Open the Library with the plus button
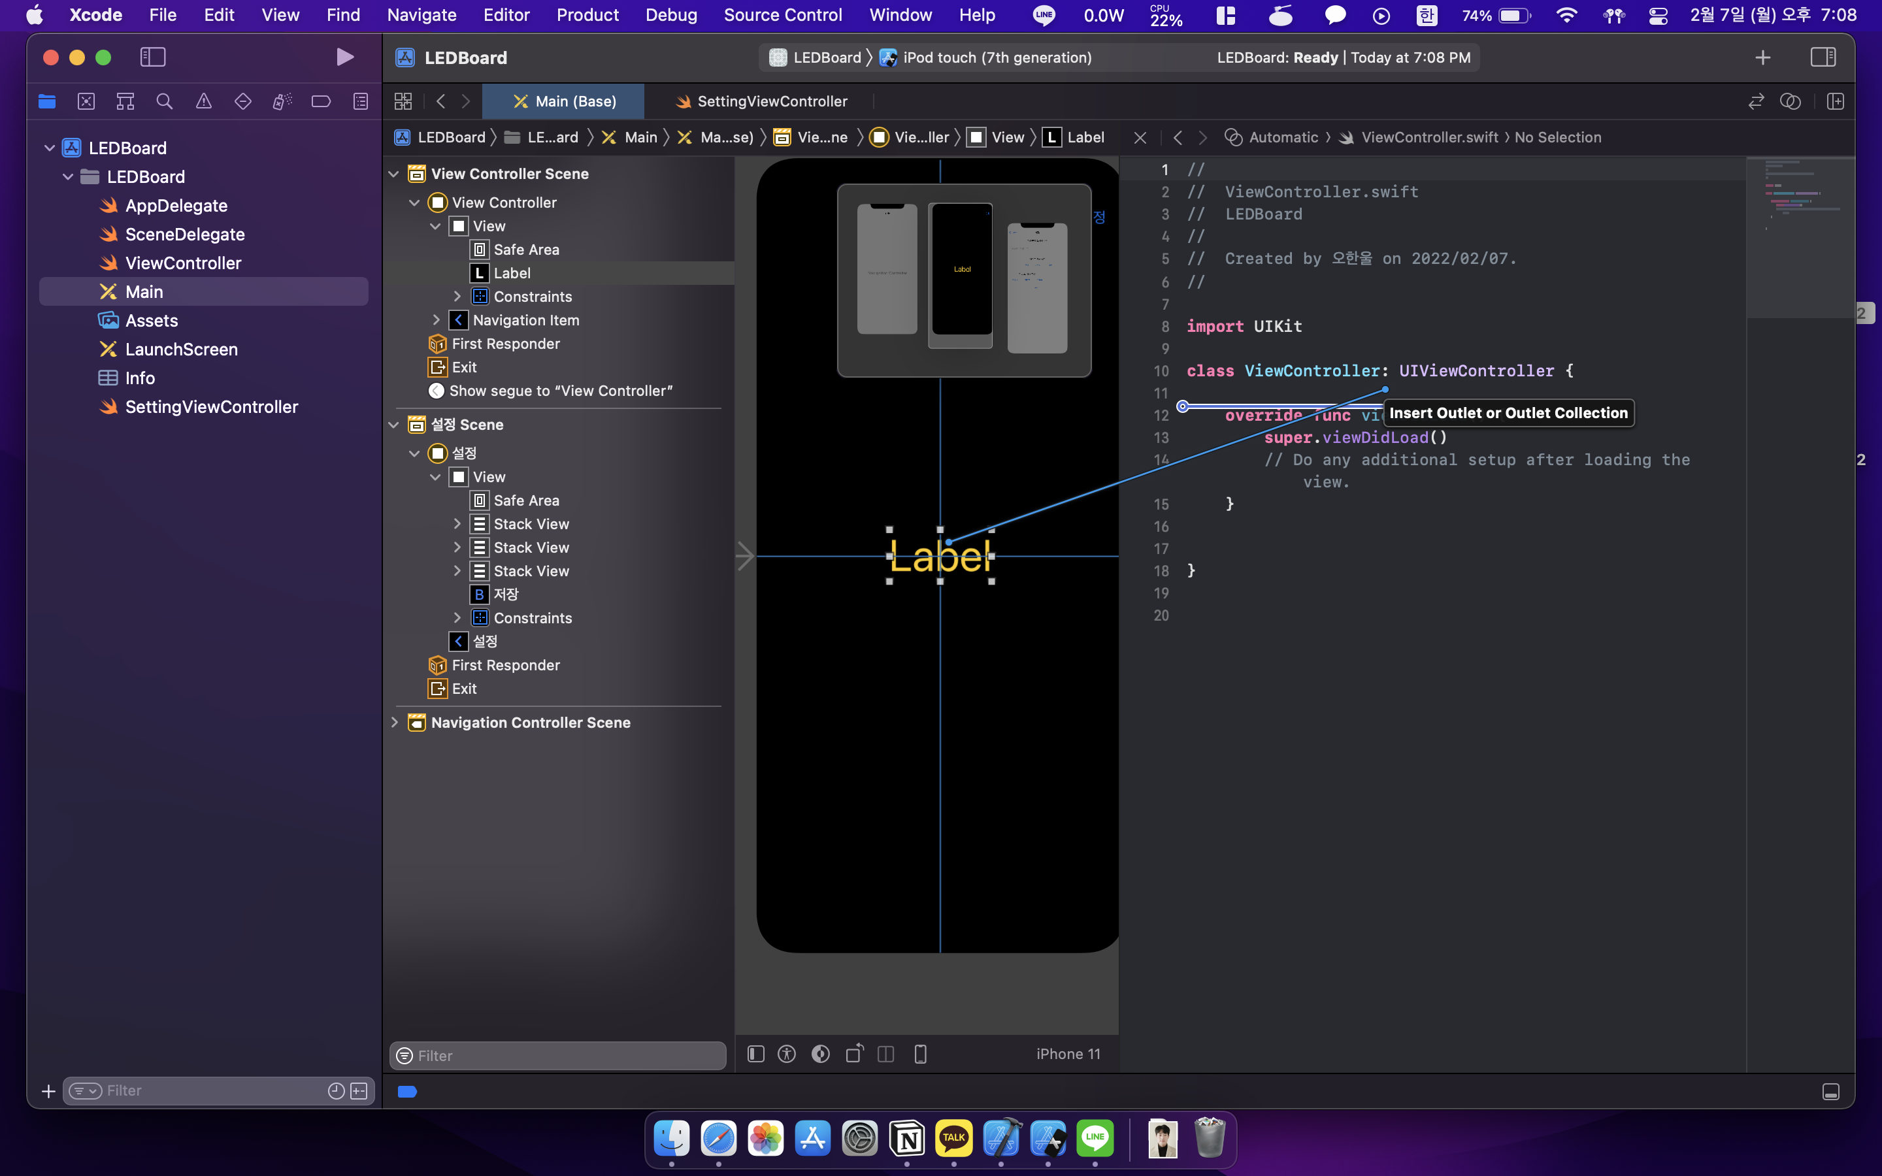The image size is (1882, 1176). pyautogui.click(x=1763, y=57)
